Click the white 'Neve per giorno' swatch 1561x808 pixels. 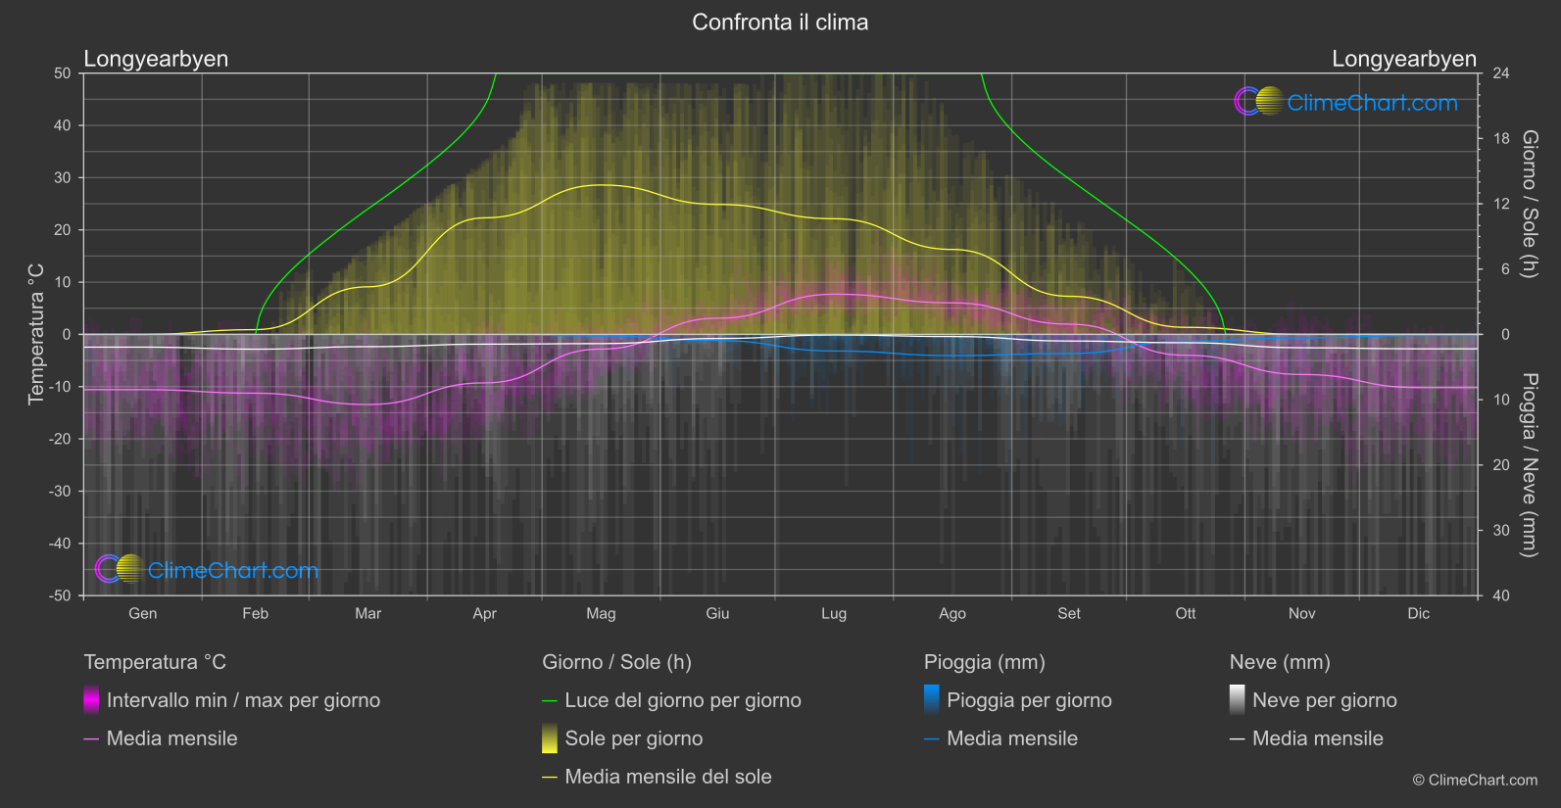(1238, 699)
